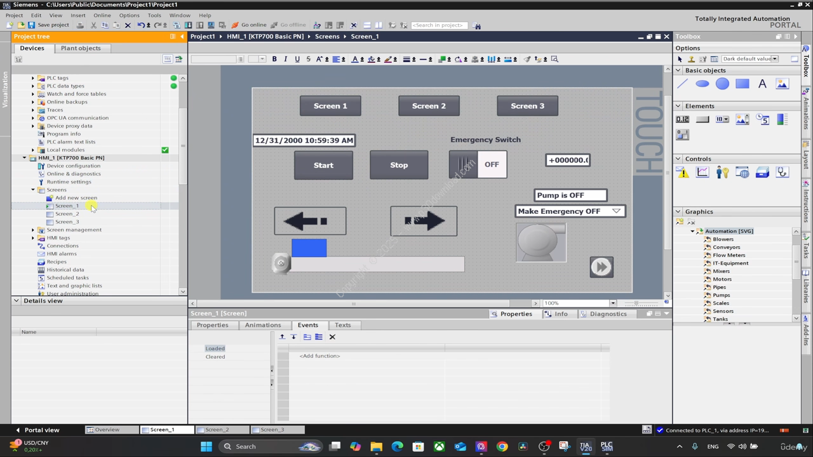Collapse the Controls toolbox section
The image size is (813, 457).
tap(678, 159)
